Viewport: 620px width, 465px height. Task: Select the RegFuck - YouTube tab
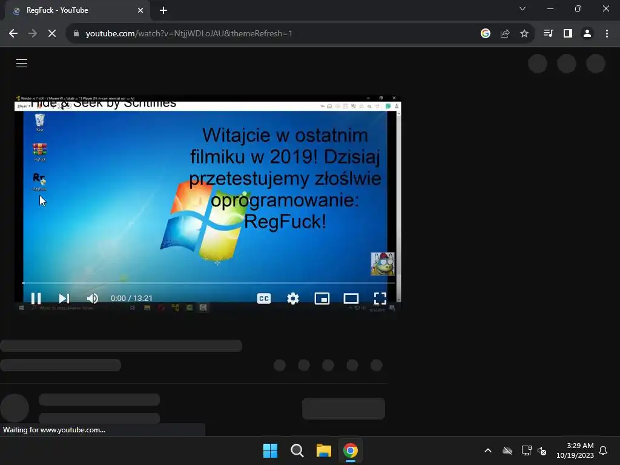[77, 10]
